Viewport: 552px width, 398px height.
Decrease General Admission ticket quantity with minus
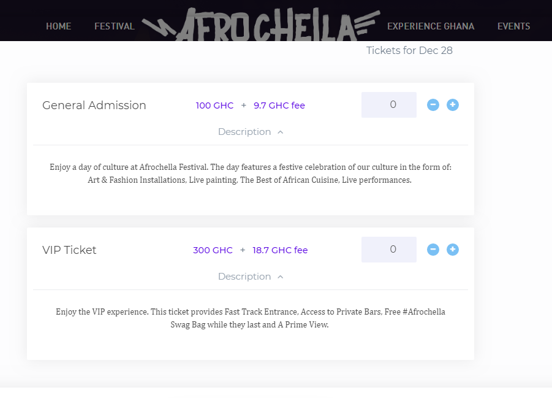[433, 105]
